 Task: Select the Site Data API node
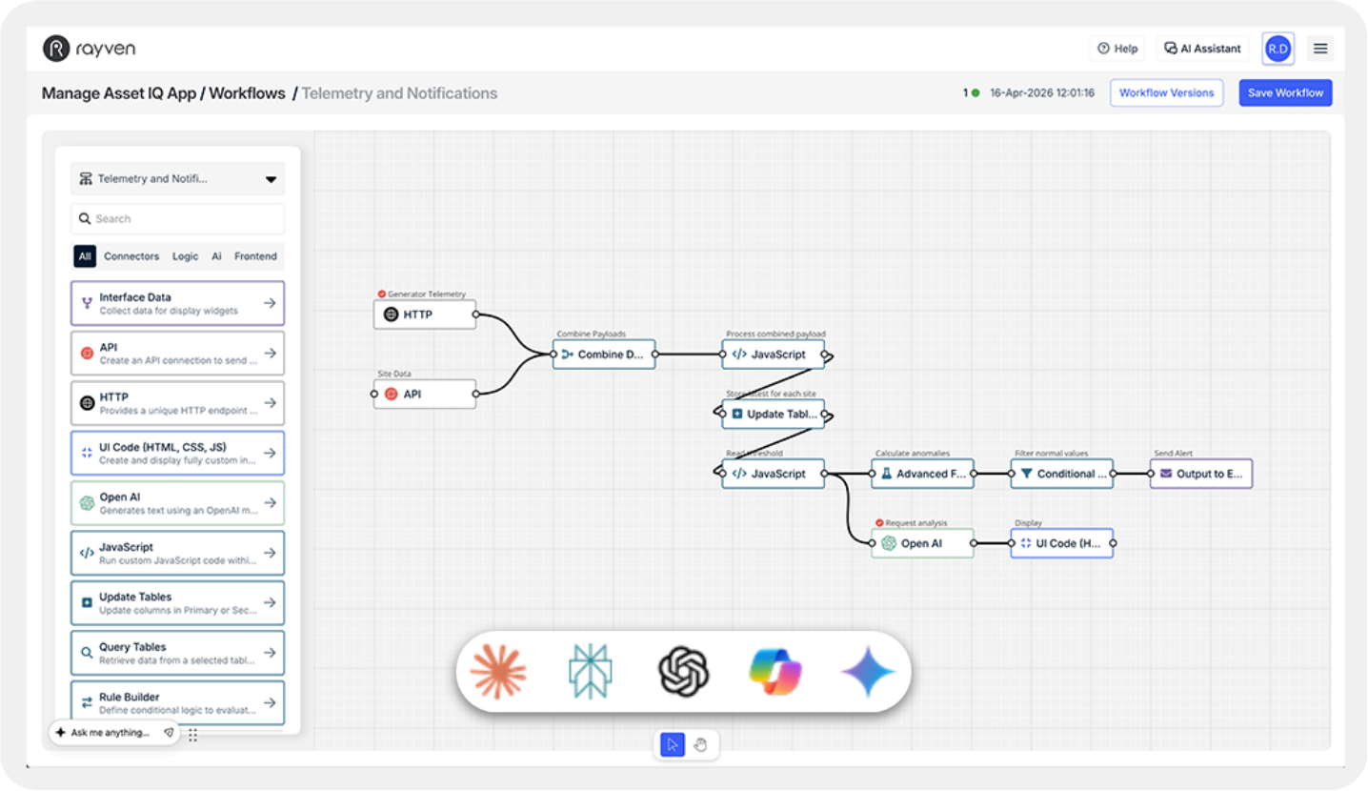click(x=425, y=394)
